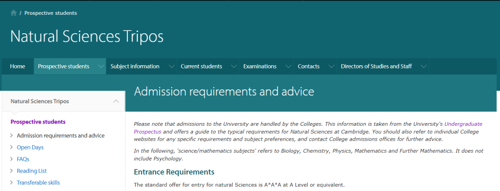
Task: Expand Subject information dropdown arrow
Action: click(x=171, y=67)
